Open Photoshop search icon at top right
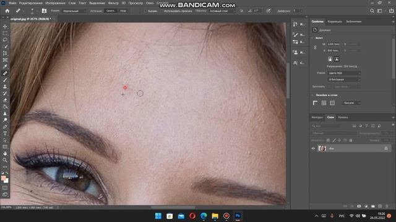The width and height of the screenshot is (396, 222). pos(372,11)
